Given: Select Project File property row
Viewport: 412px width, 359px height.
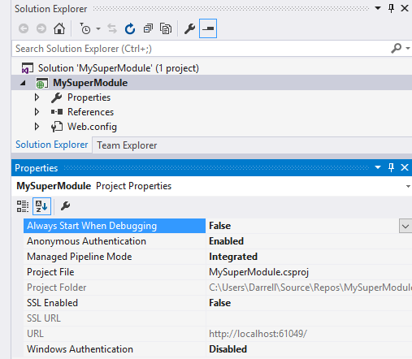Looking at the screenshot, I should pyautogui.click(x=115, y=272).
